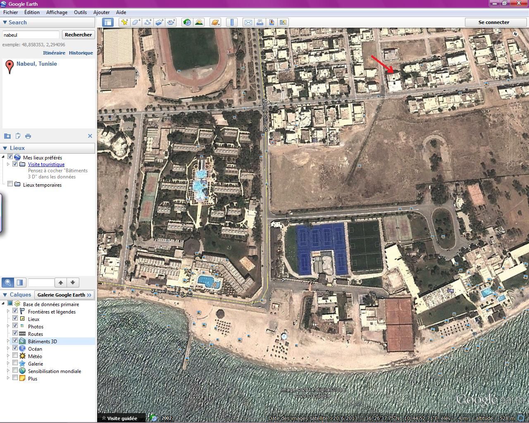Expand the Visite touristique folder
Screen dimensions: 529x423
pos(8,164)
